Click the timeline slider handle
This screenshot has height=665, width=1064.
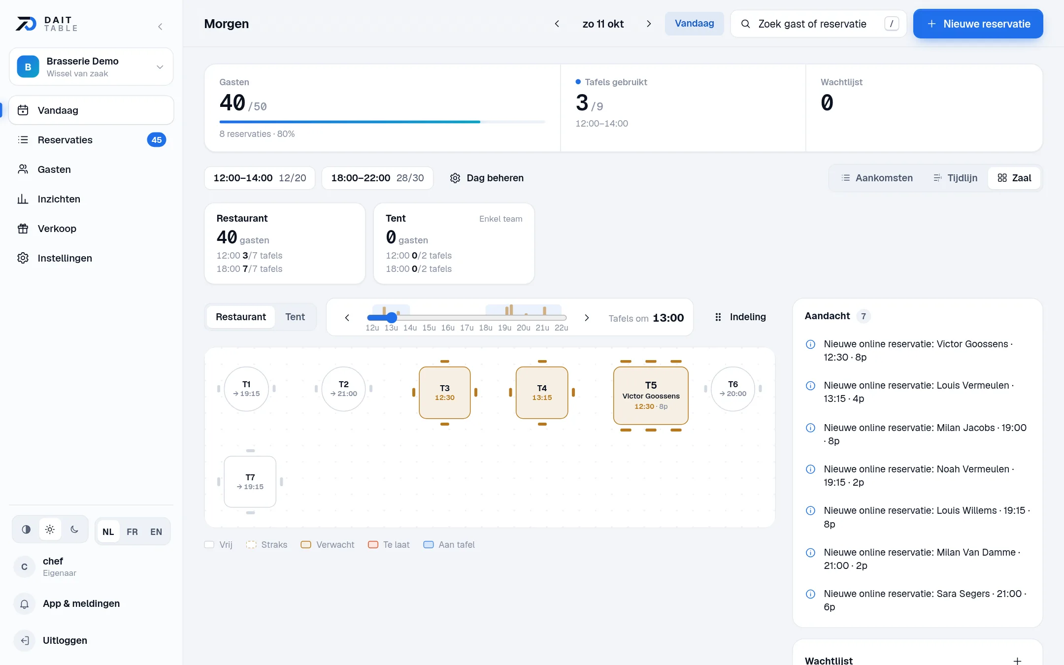[x=392, y=318]
